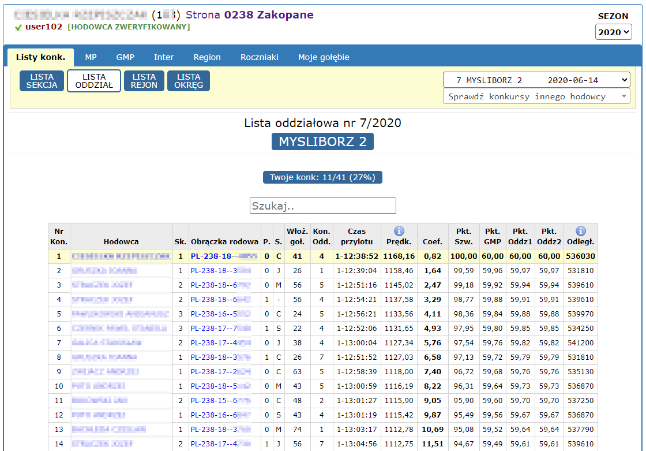Open the GMP tab
This screenshot has height=451, width=646.
pyautogui.click(x=125, y=57)
